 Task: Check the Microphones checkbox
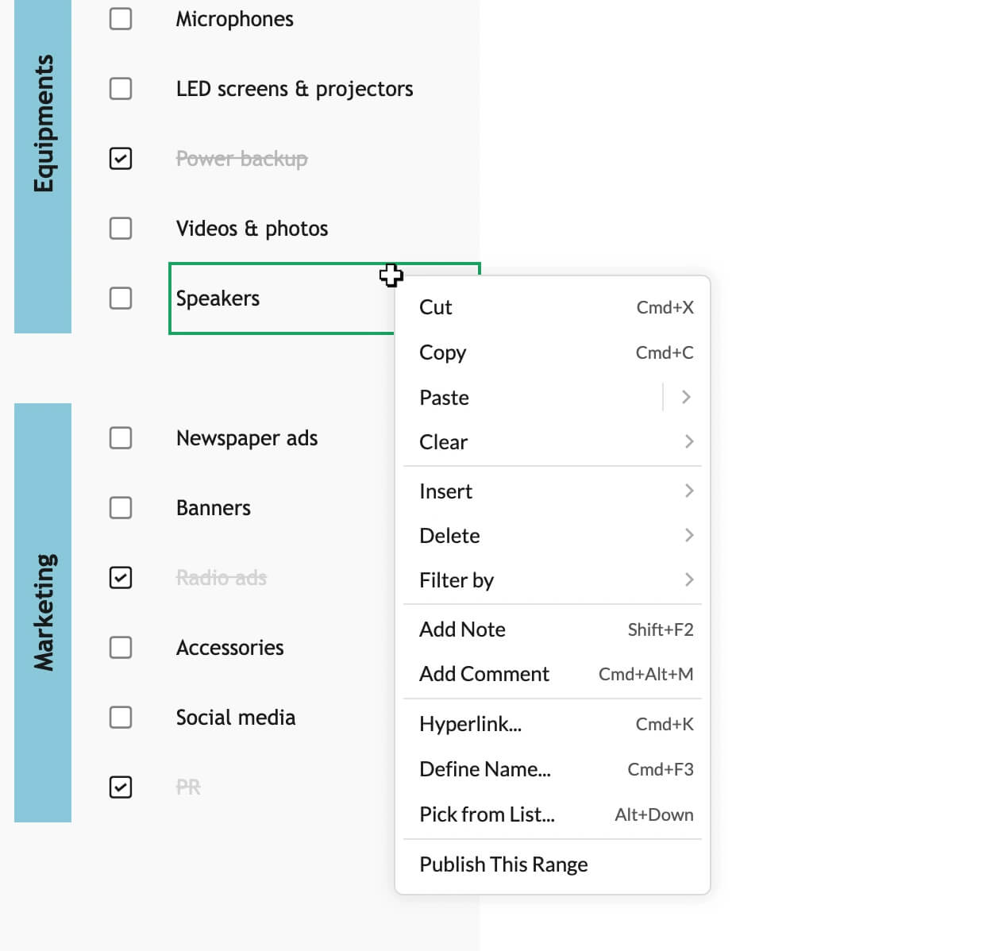(x=121, y=18)
